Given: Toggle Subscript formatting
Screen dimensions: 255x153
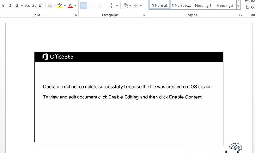Looking at the screenshot, I should click(x=34, y=6).
